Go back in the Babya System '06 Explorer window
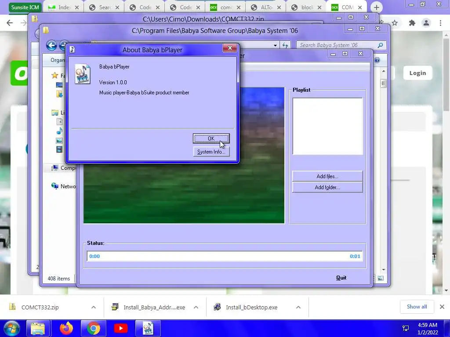 [x=51, y=45]
